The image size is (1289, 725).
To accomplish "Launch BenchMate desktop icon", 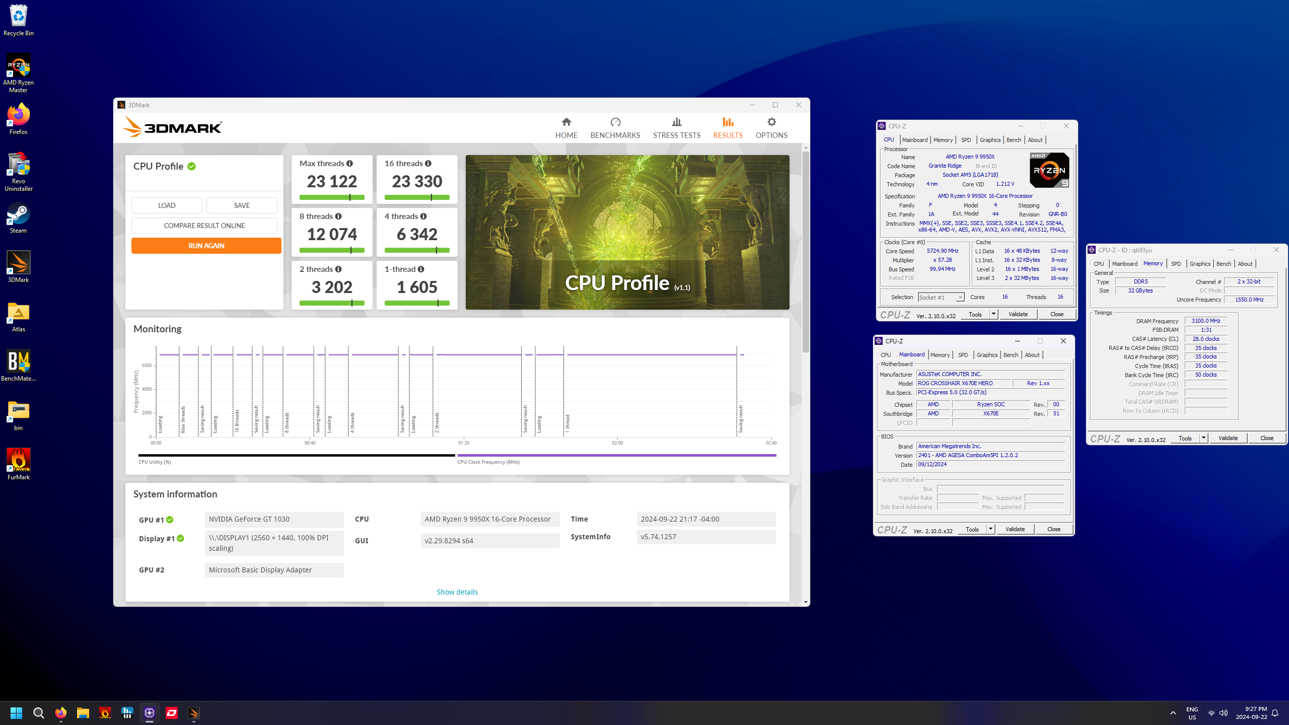I will 19,366.
